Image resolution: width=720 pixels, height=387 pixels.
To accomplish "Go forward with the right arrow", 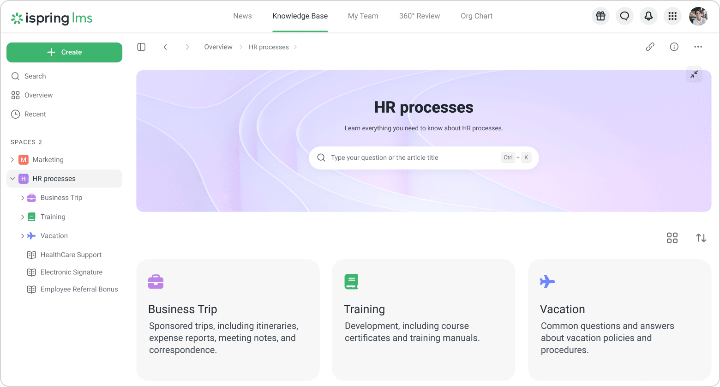I will pyautogui.click(x=187, y=47).
